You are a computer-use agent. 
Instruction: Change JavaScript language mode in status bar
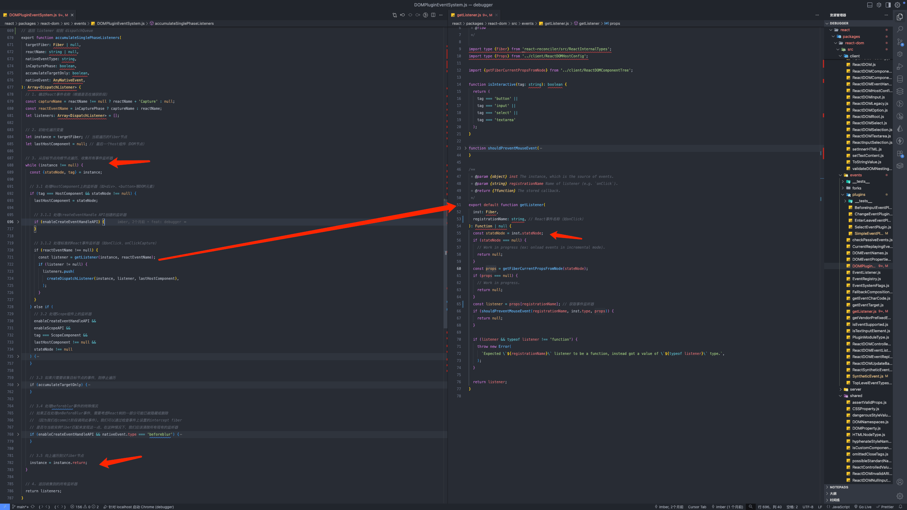[x=840, y=507]
